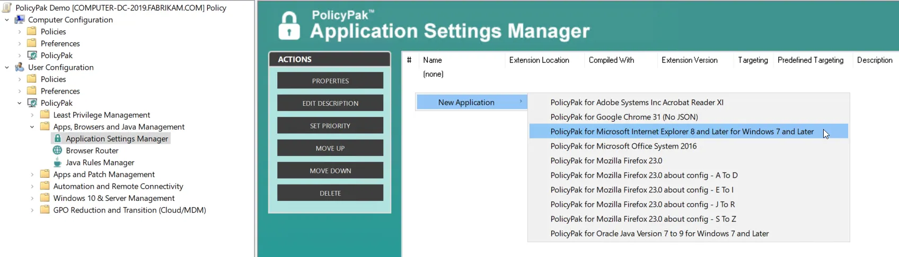
Task: Click the EDIT DESCRIPTION button
Action: point(330,103)
